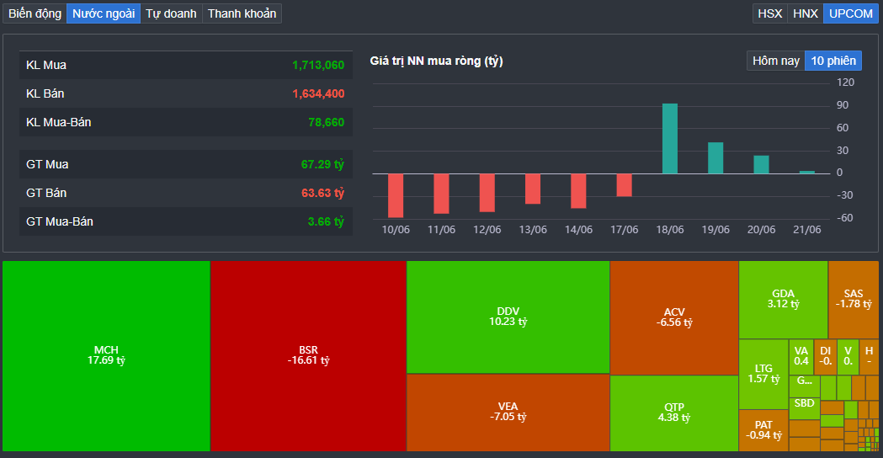Open the BSR red treemap tile
The image size is (883, 458).
308,355
